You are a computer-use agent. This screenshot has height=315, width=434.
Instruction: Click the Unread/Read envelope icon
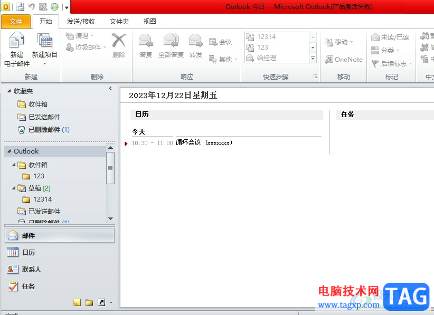(375, 37)
